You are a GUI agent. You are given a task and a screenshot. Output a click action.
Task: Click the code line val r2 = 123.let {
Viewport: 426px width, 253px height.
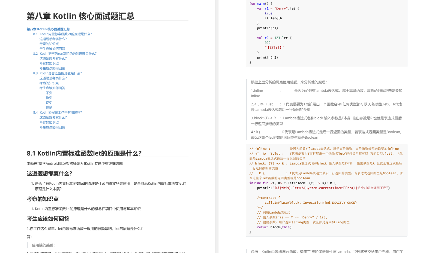tap(274, 38)
